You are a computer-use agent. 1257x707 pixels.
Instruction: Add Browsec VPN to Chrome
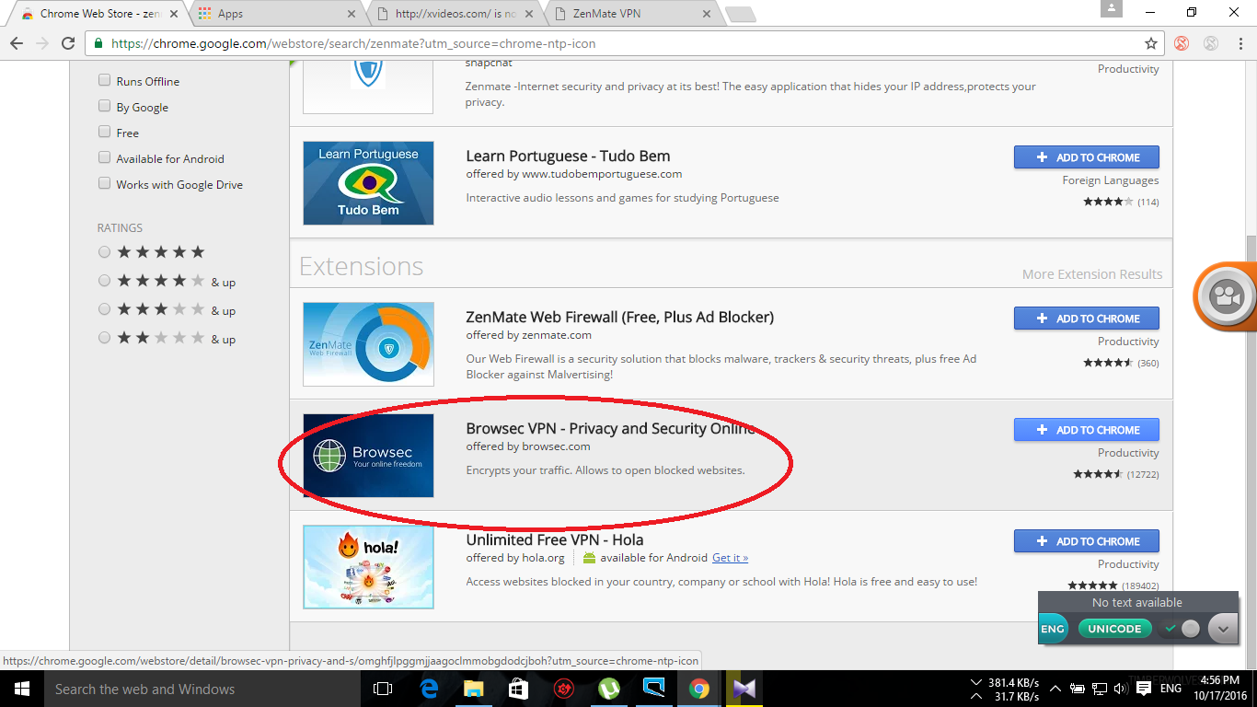(1086, 430)
